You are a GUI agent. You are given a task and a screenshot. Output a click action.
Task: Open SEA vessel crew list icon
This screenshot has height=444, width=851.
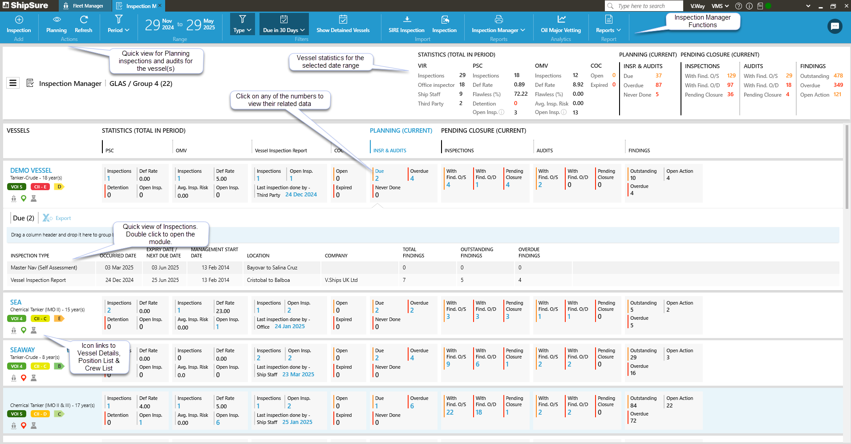33,330
